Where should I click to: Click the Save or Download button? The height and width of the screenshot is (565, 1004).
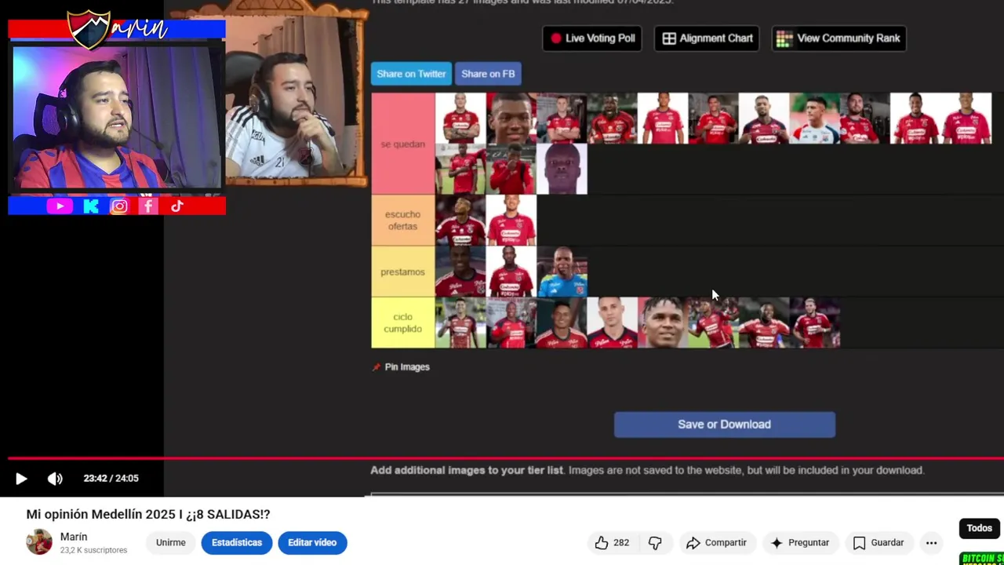tap(725, 425)
